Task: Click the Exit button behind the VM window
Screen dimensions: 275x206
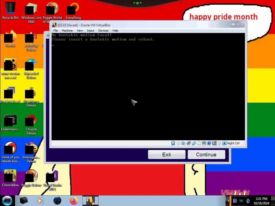Action: [x=167, y=154]
